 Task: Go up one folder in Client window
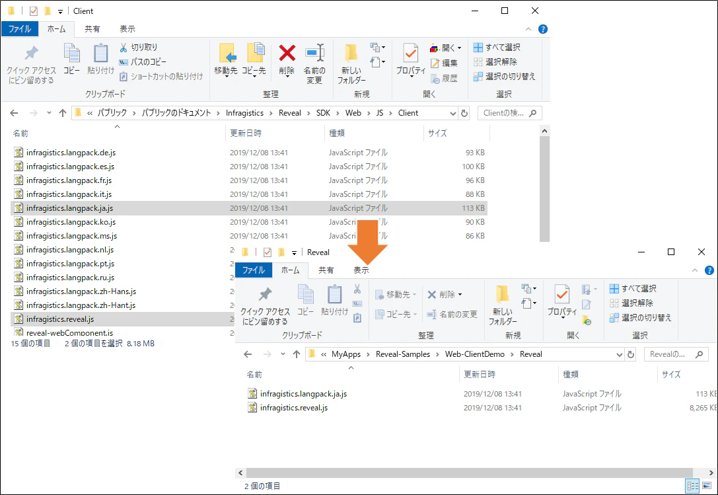coord(63,113)
